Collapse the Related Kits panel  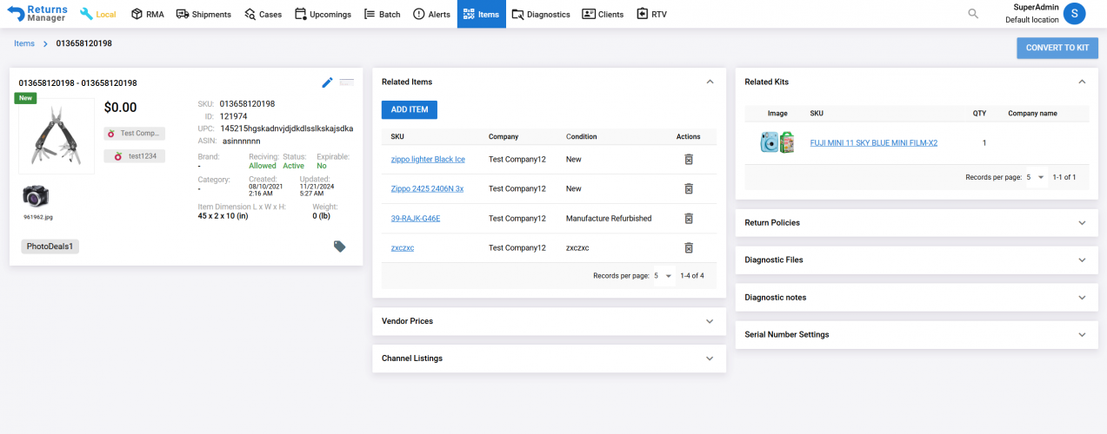[x=1082, y=82]
